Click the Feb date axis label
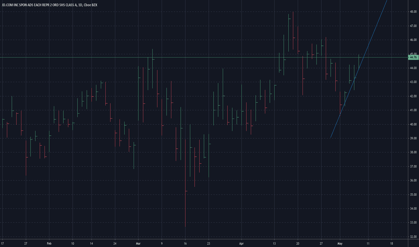 (x=49, y=243)
